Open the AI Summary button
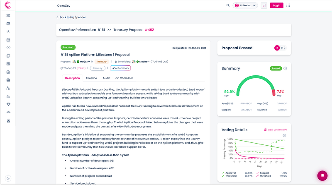This screenshot has width=332, height=185. point(120,68)
